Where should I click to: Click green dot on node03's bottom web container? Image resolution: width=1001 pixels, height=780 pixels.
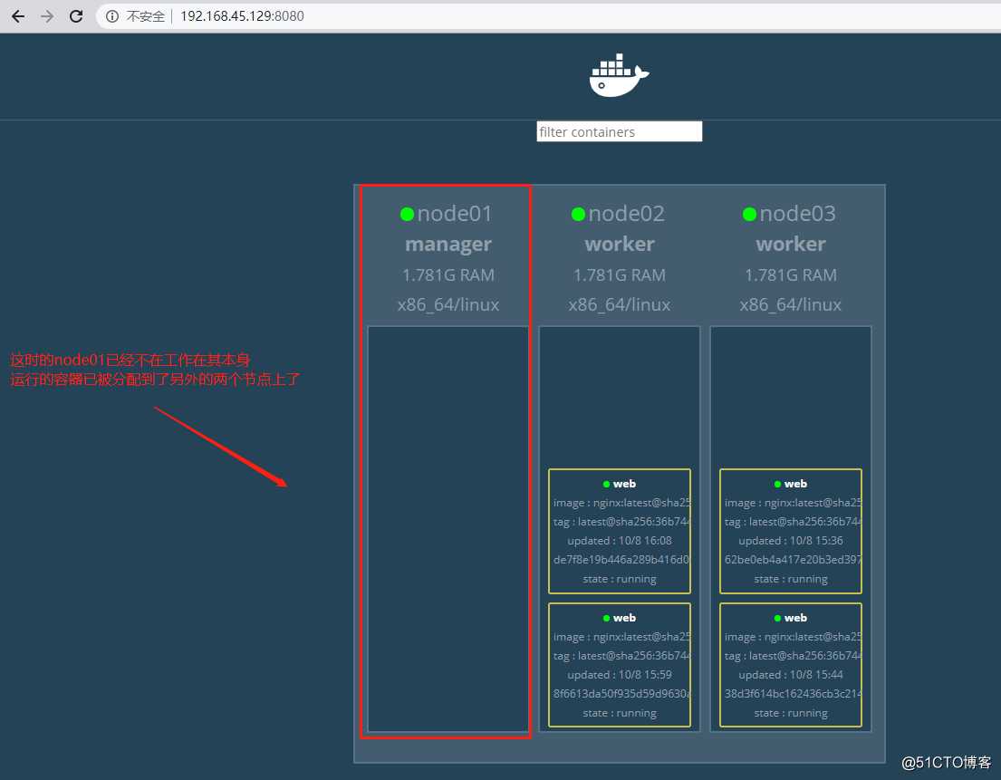776,617
